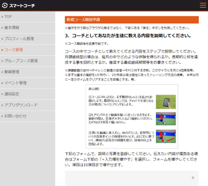The image size is (208, 186).
Task: Open 動画管理 in sidebar
Action: pos(27,72)
